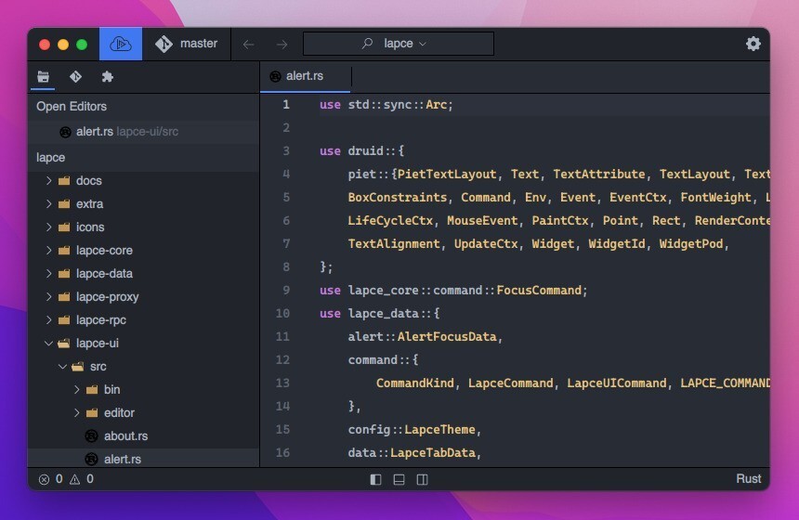Switch to the source control panel icon
This screenshot has height=520, width=799.
click(75, 77)
